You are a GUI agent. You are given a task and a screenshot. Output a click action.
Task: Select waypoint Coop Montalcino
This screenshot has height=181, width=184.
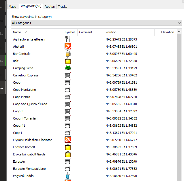pos(25,90)
